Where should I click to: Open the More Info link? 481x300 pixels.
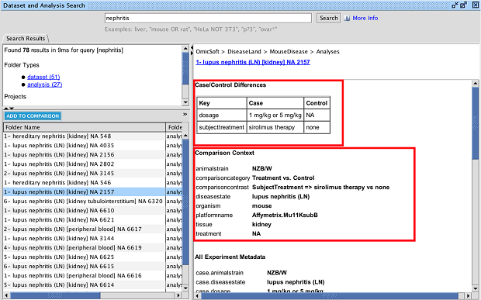pos(365,18)
